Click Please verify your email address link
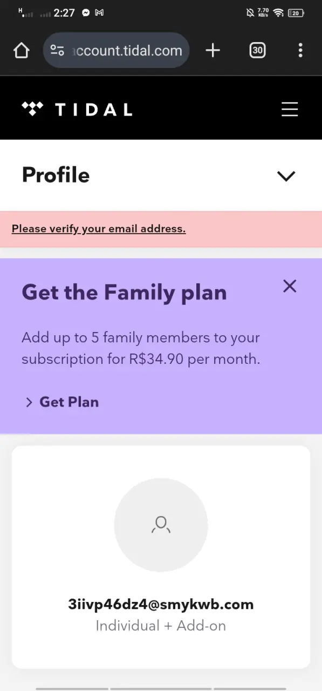This screenshot has width=322, height=691. (x=99, y=229)
